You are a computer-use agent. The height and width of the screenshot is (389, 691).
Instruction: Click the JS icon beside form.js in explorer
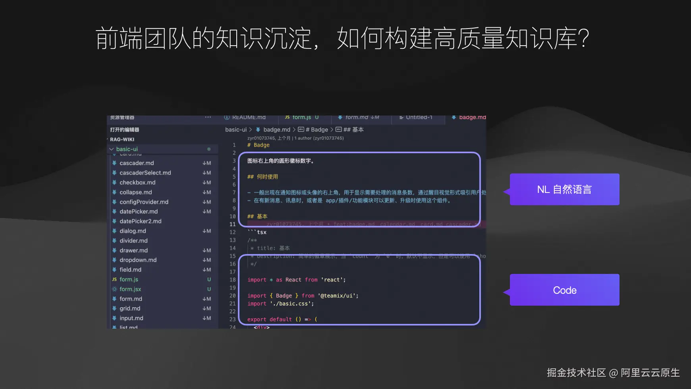pyautogui.click(x=114, y=279)
